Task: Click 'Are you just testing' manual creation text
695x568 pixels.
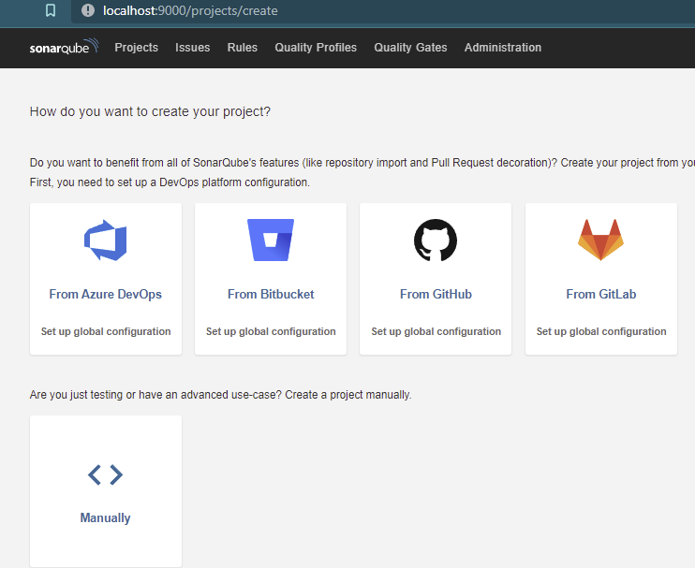Action: point(220,395)
